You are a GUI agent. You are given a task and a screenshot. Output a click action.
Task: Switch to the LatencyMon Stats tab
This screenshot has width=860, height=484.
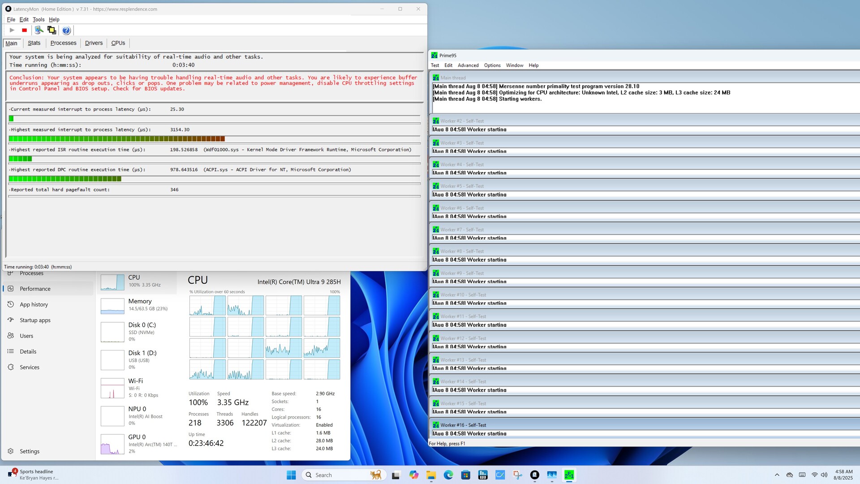click(34, 43)
